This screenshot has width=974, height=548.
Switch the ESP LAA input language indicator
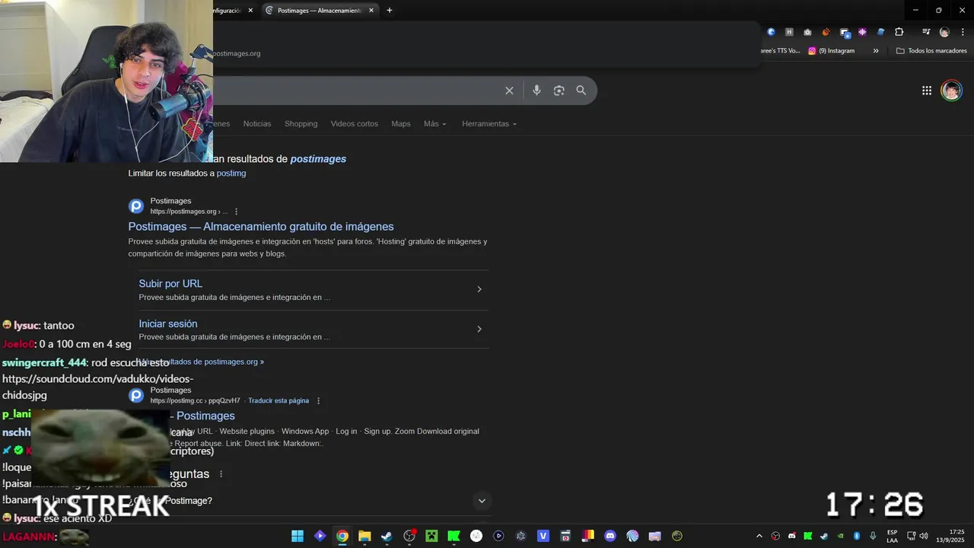click(892, 536)
